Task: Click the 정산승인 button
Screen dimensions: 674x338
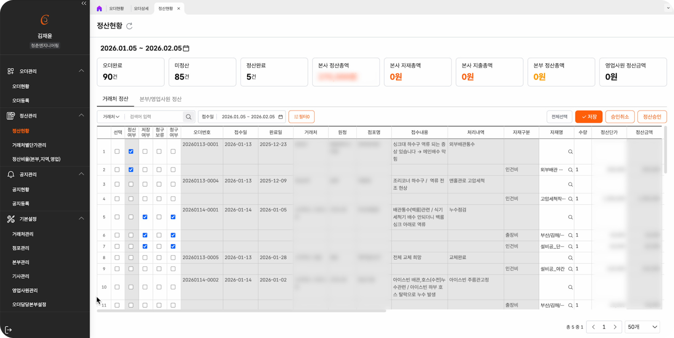Action: click(x=652, y=117)
